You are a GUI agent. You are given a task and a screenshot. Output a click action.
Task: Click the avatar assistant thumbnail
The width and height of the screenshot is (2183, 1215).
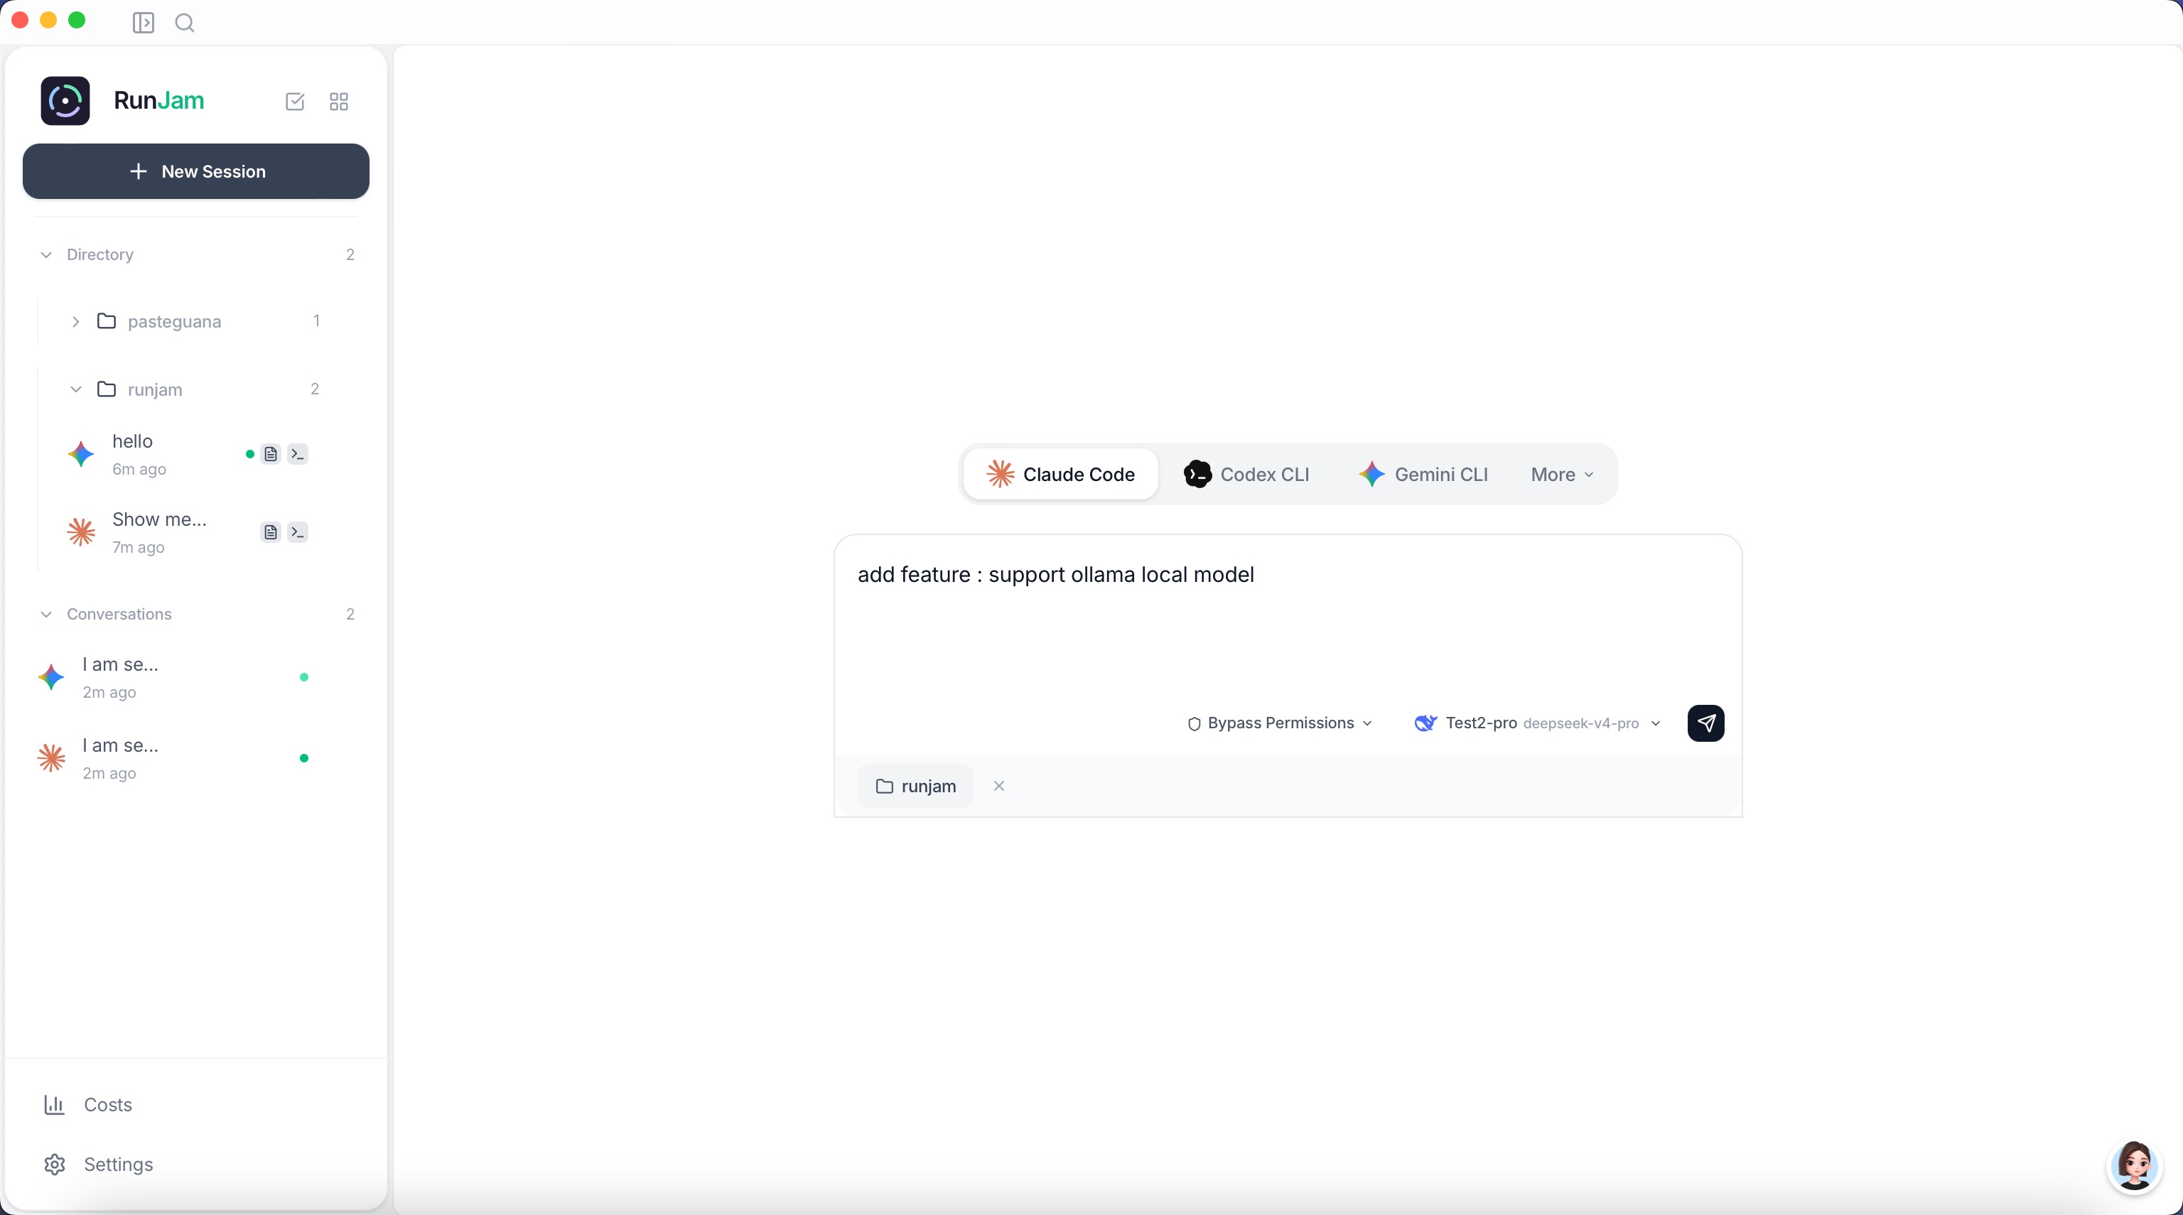click(2134, 1166)
